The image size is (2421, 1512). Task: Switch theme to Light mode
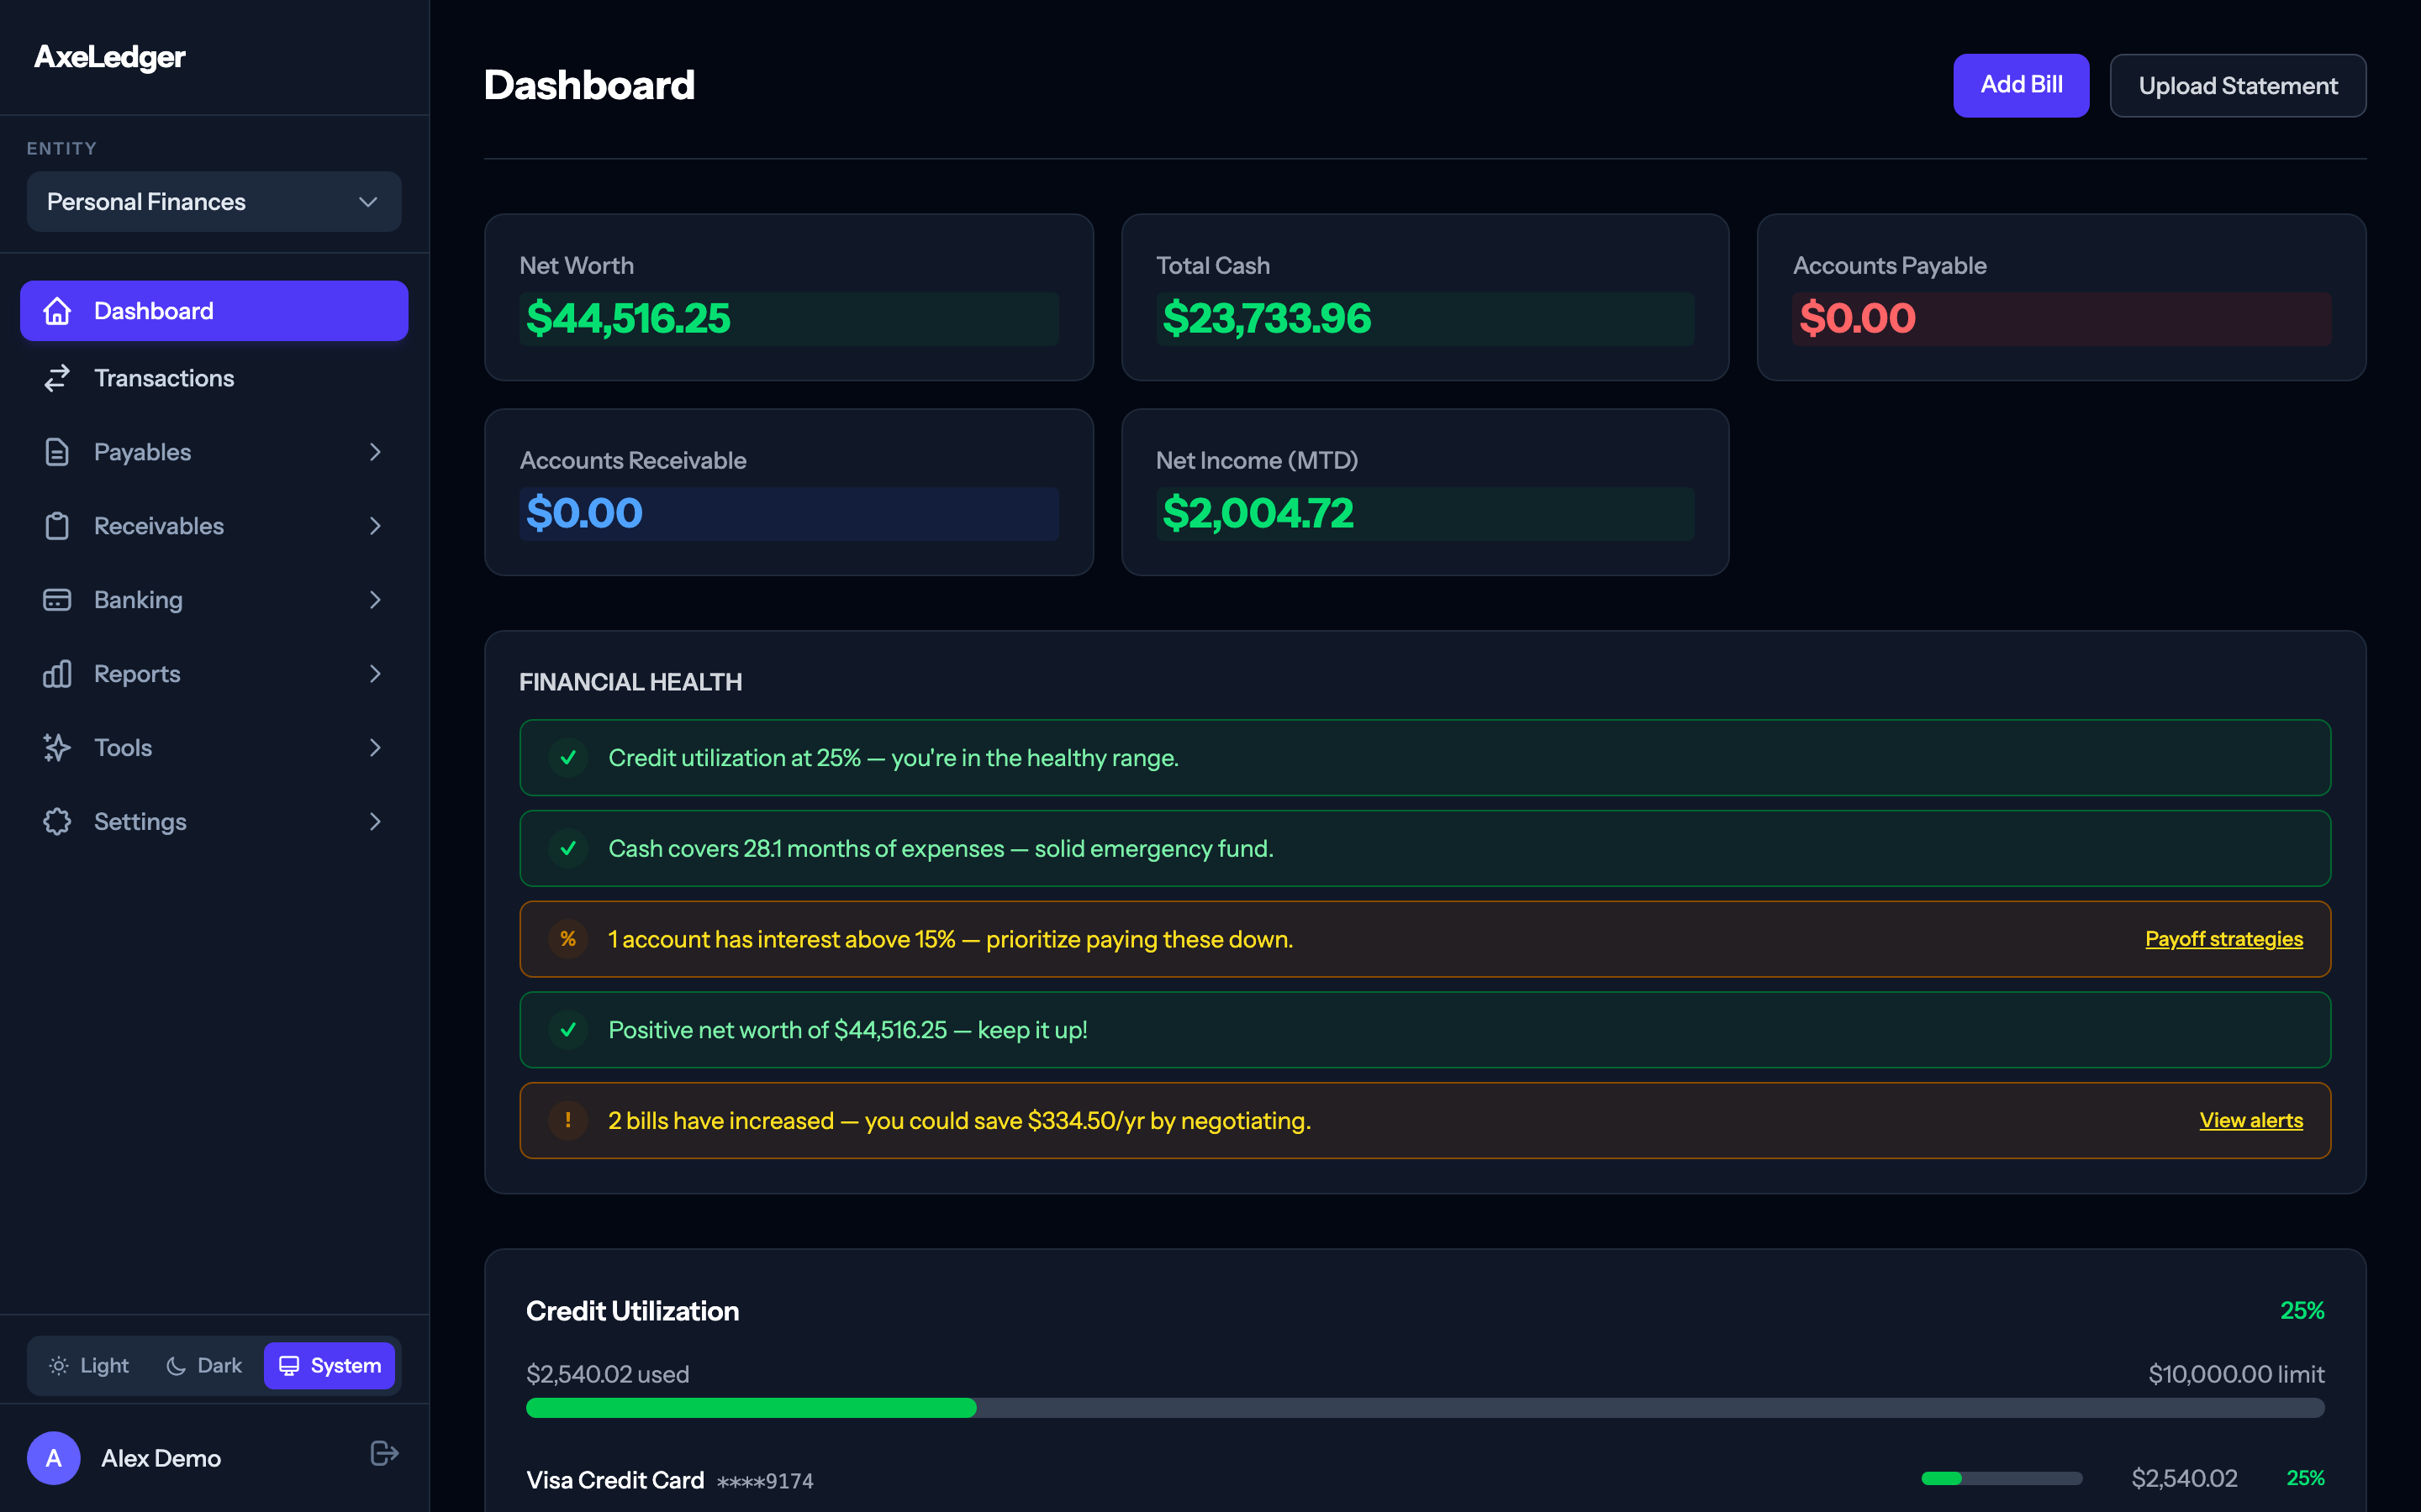(88, 1365)
